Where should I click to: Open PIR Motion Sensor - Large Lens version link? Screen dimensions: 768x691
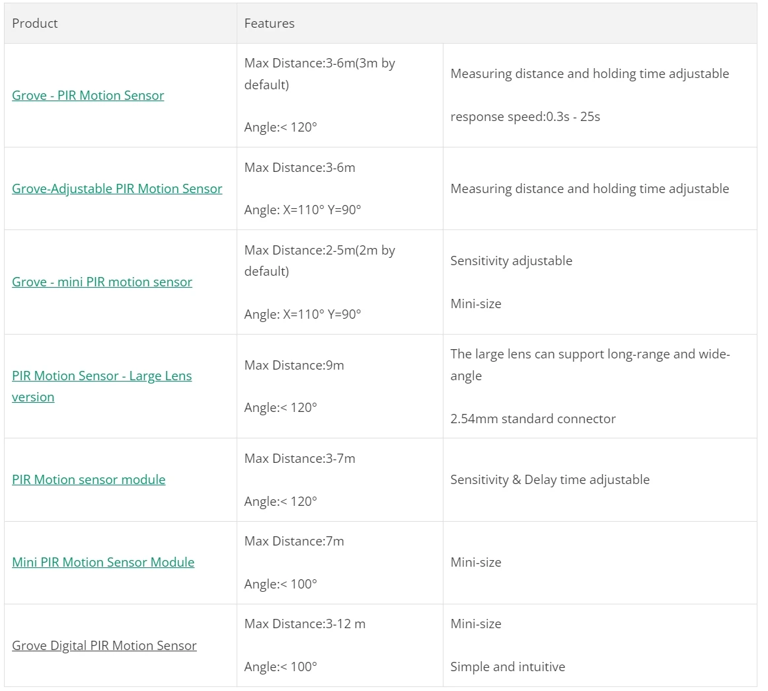(x=102, y=386)
